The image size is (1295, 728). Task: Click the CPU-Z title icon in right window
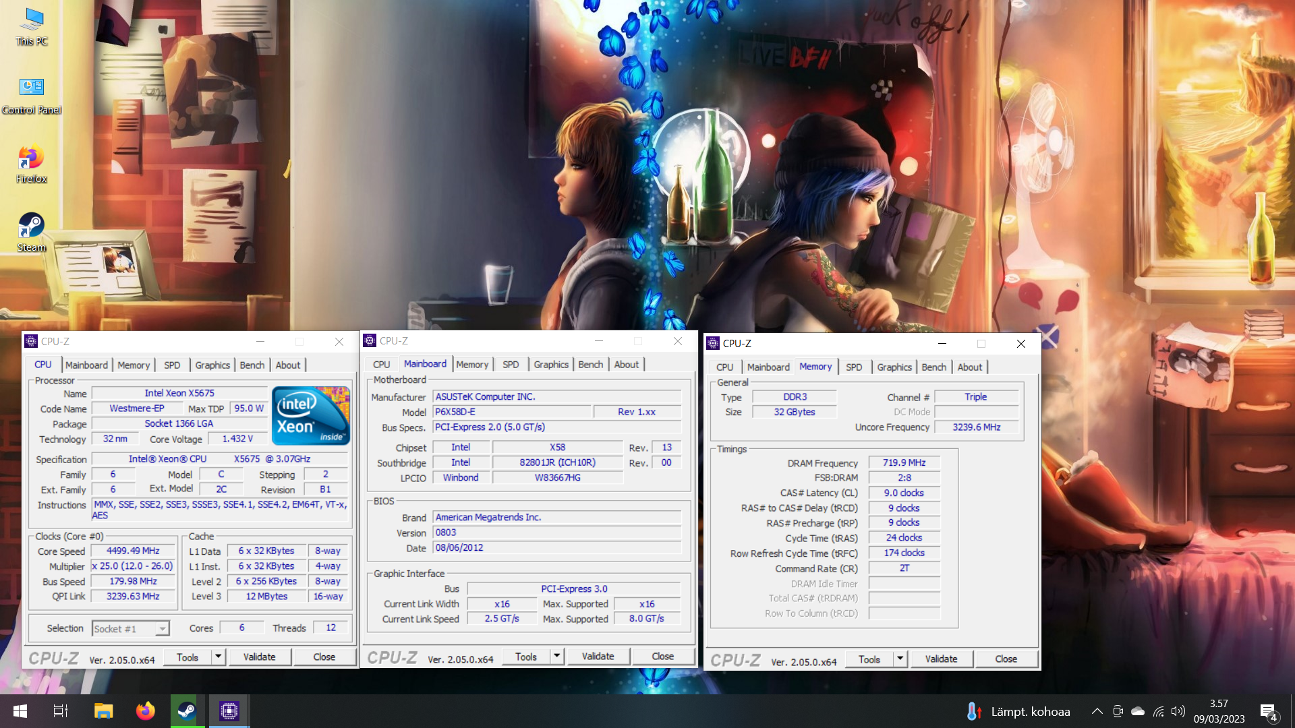point(713,343)
